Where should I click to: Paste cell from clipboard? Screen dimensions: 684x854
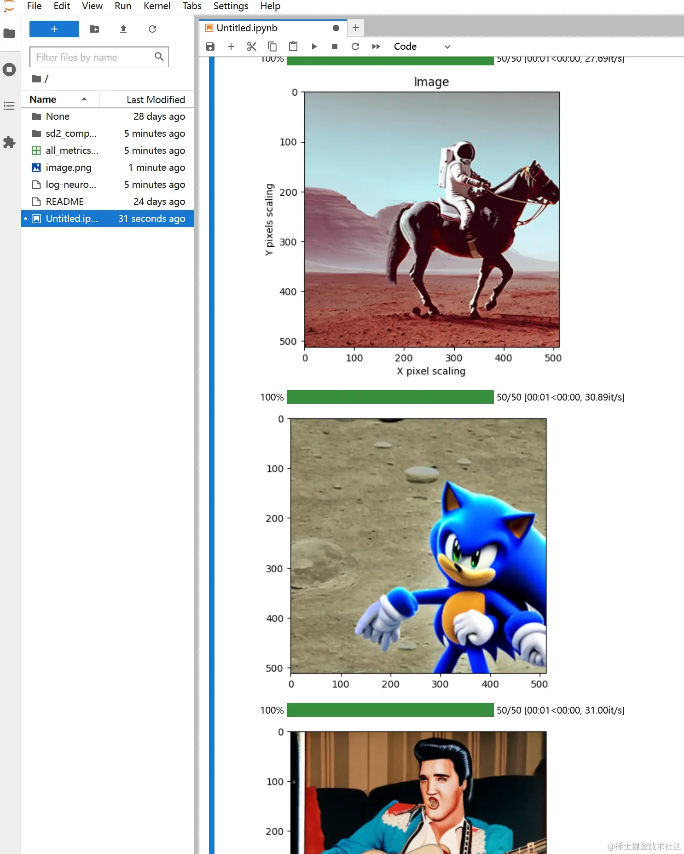pos(293,46)
